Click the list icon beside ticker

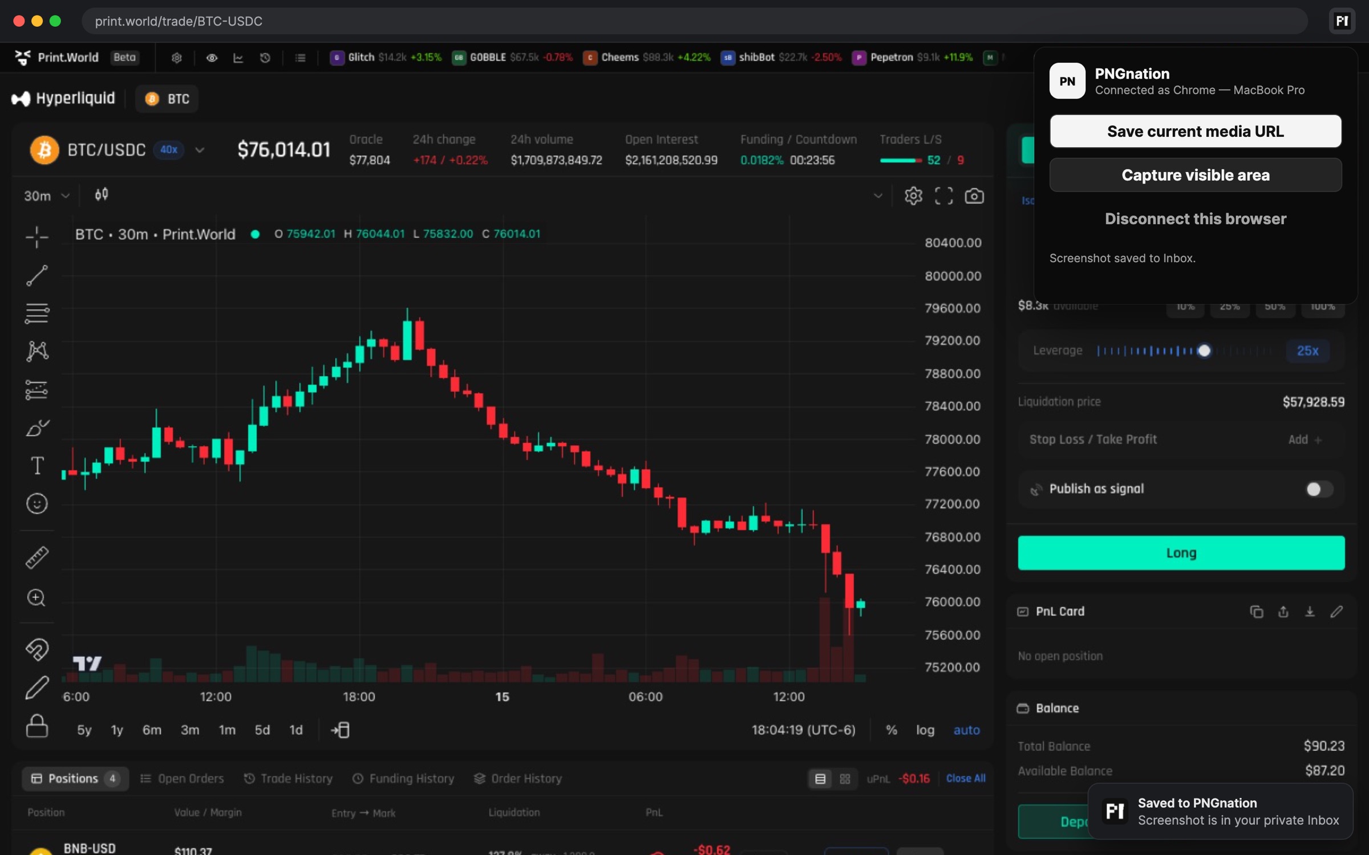click(x=301, y=58)
